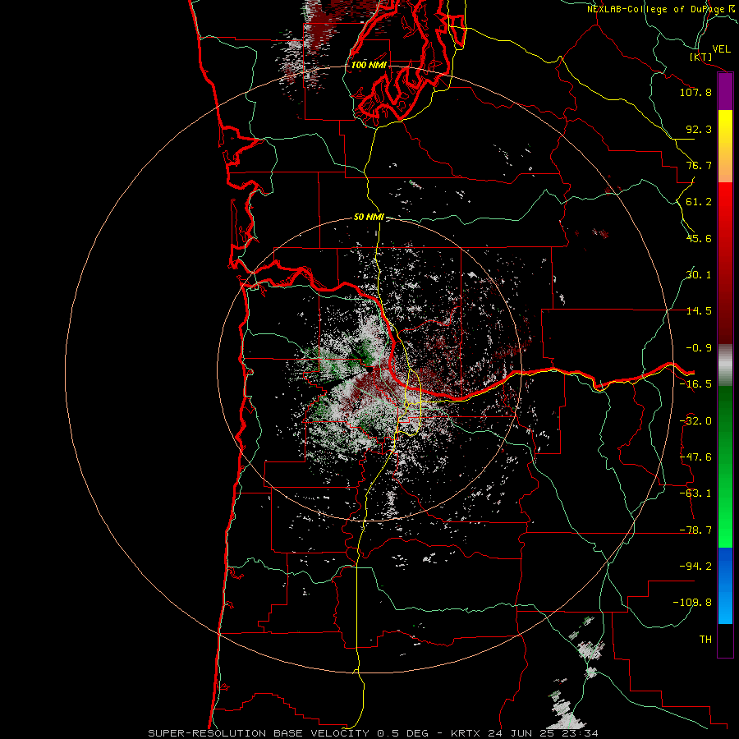Pick the black TH segment of color bar
This screenshot has width=739, height=739.
tap(725, 640)
